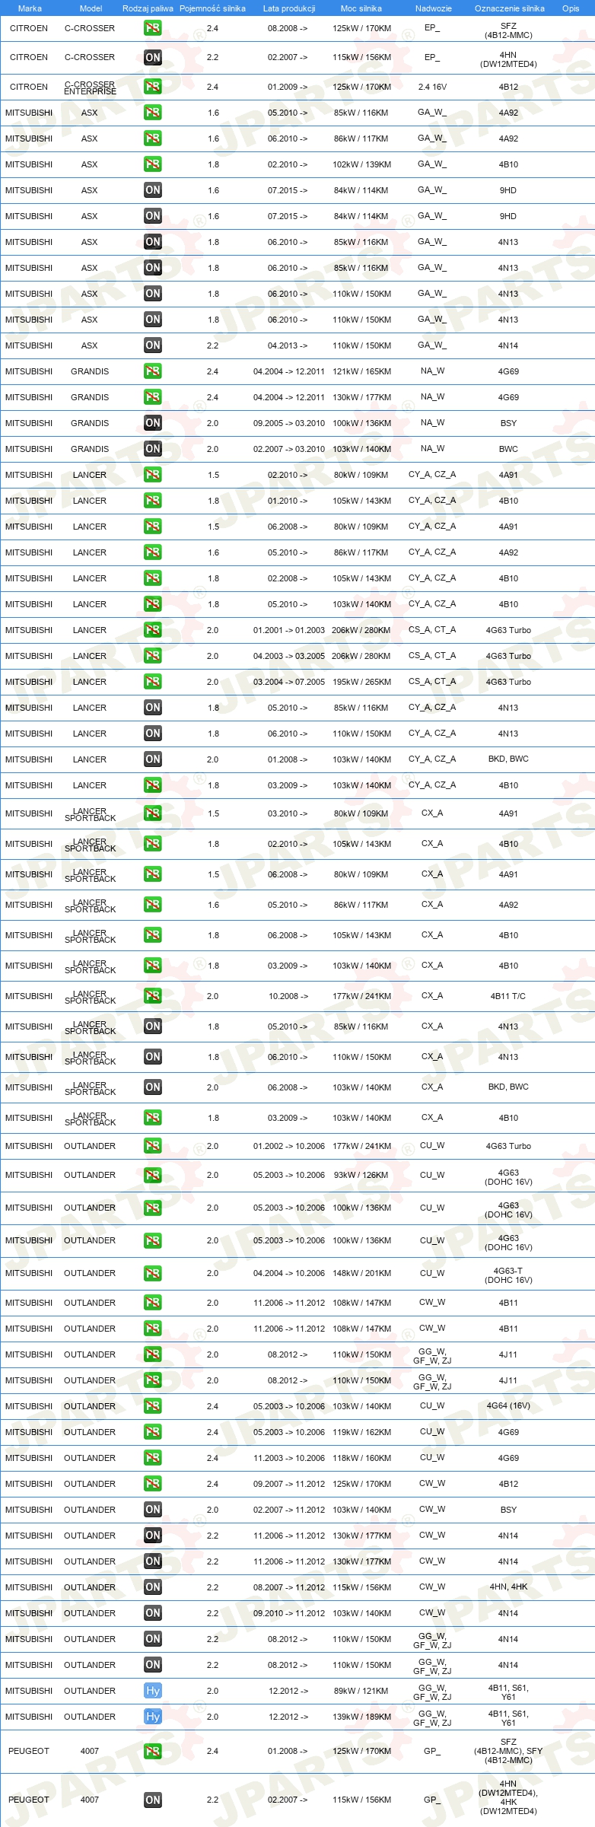Click petrol icon in Outlander 93kW / 126KM row
Screen dimensions: 595x1827
[x=152, y=1175]
